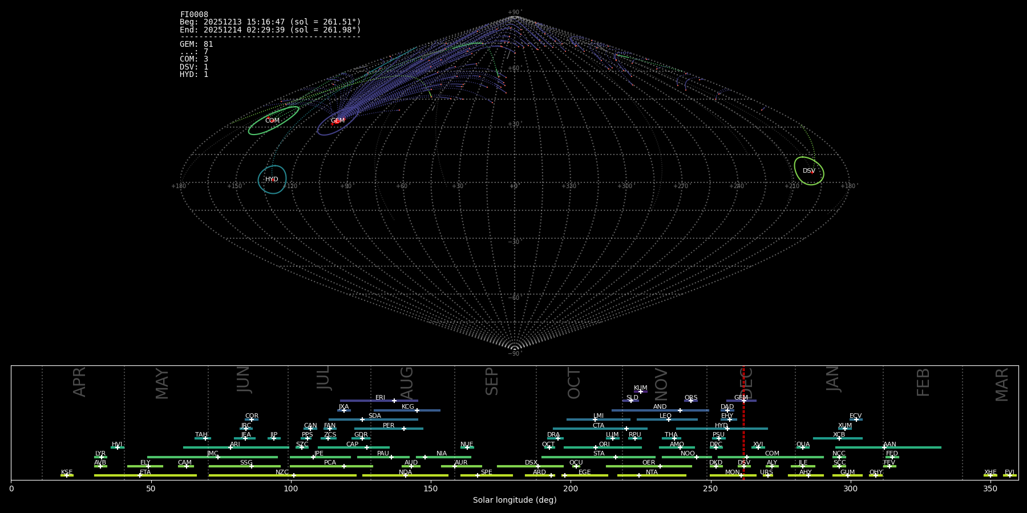Image resolution: width=1027 pixels, height=513 pixels.
Task: Click the +90° north pole label
Action: (514, 13)
